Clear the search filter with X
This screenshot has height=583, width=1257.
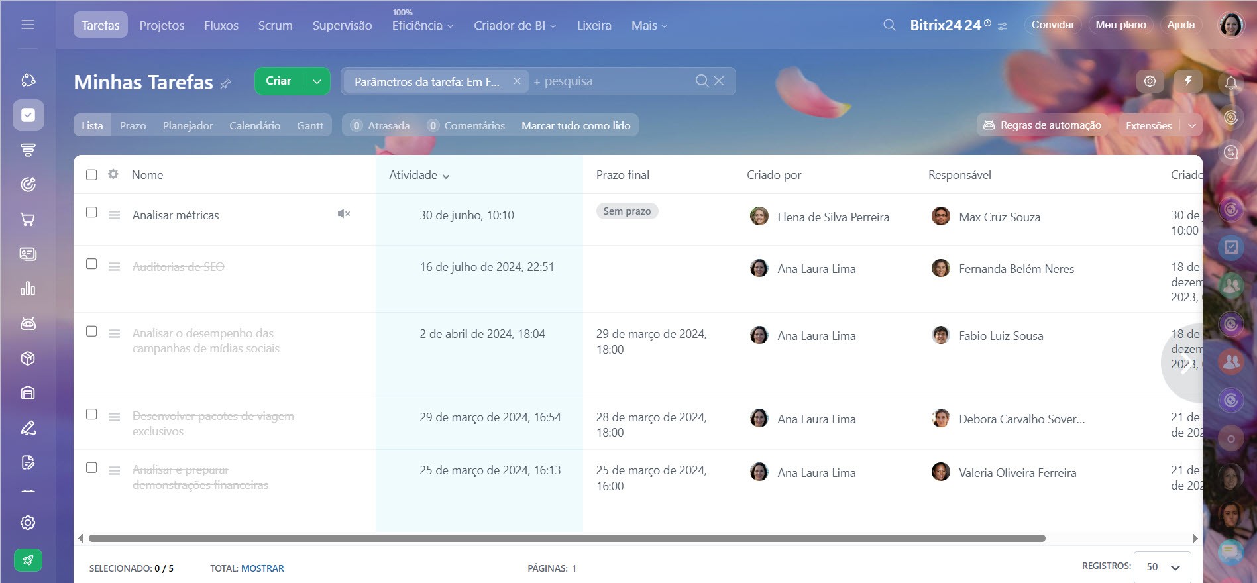point(719,81)
